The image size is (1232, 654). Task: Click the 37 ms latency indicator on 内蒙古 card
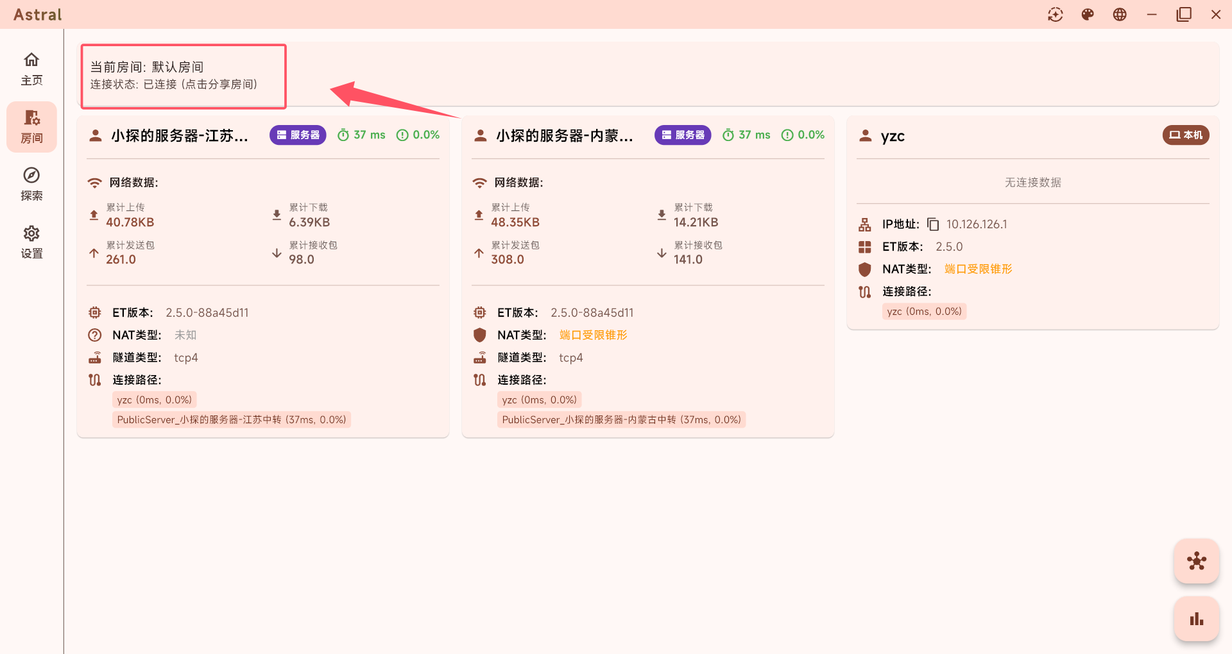[x=746, y=135]
